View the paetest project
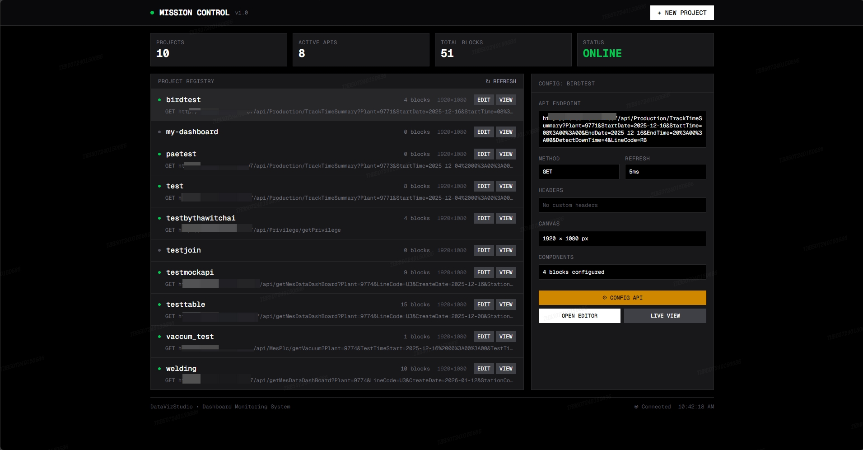 [x=506, y=154]
